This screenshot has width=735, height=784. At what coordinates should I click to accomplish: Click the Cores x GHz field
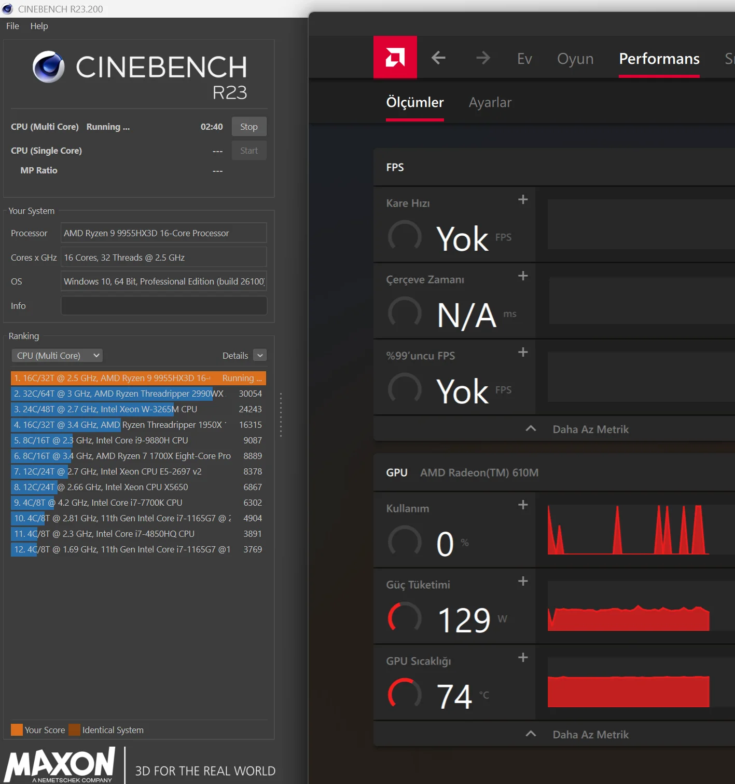click(164, 258)
